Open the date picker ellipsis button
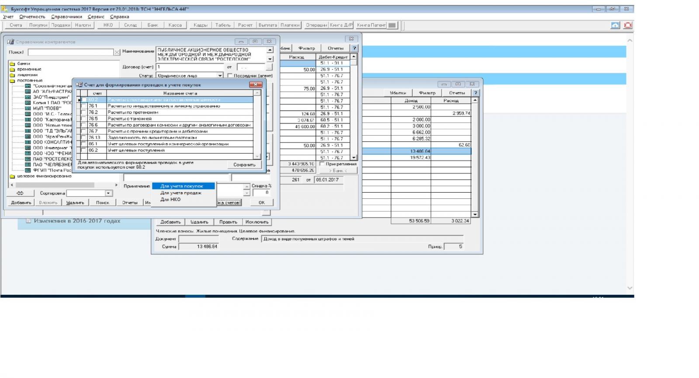Viewport: 699px width, 378px height. point(269,68)
